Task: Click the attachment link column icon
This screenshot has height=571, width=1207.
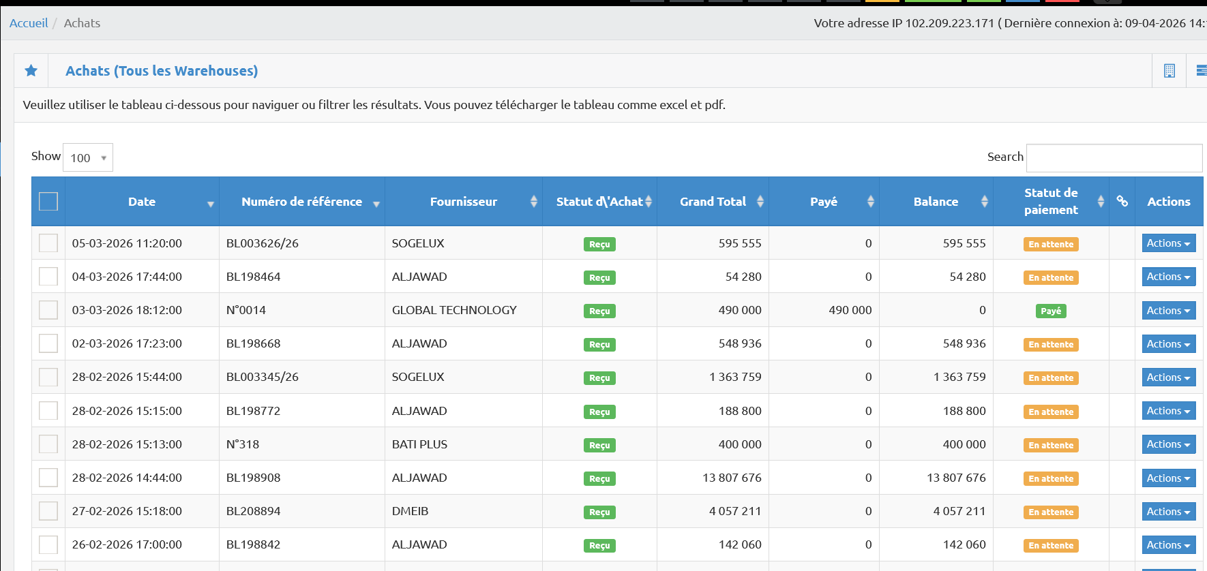Action: 1122,201
